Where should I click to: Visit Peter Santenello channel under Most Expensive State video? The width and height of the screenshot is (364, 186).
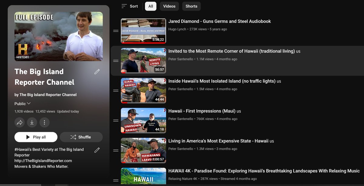[181, 149]
